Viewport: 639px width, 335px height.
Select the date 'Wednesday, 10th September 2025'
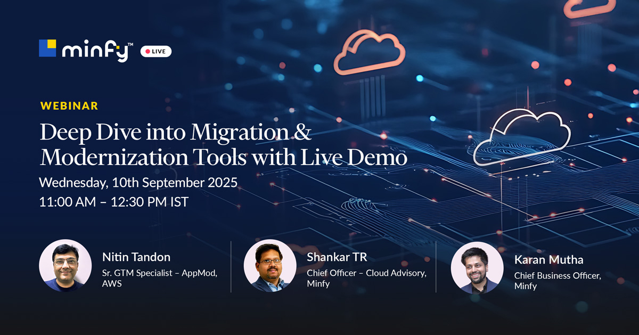tap(138, 183)
